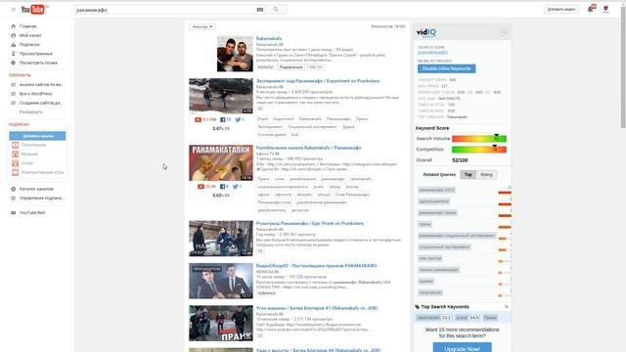
Task: Click YouTube stats icon under Эксперимент video
Action: (198, 119)
